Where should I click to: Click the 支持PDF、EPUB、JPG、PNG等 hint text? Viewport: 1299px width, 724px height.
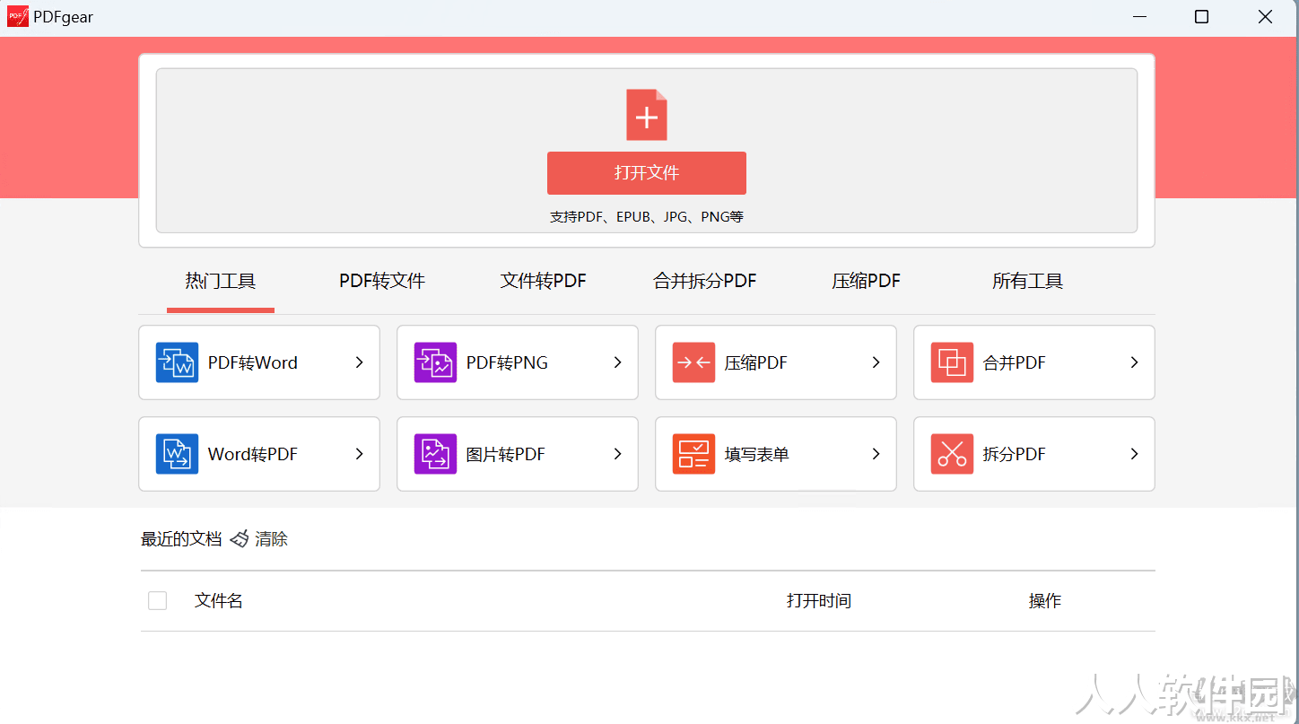(647, 217)
